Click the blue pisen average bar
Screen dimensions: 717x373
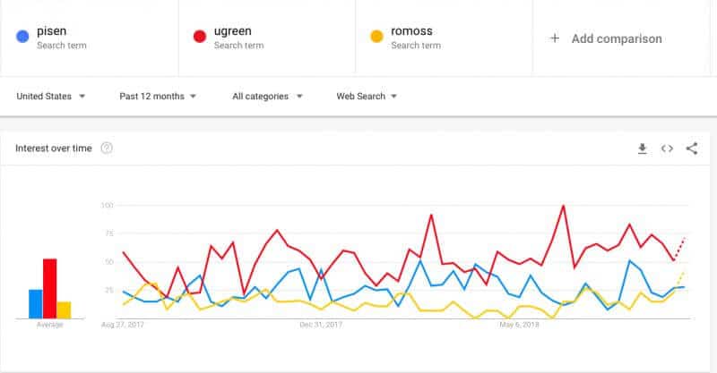(x=36, y=304)
